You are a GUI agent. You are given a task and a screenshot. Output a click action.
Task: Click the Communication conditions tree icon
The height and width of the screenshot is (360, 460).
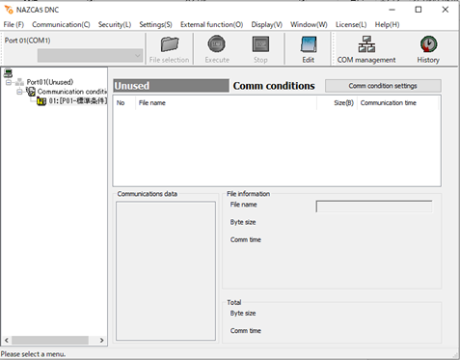31,92
